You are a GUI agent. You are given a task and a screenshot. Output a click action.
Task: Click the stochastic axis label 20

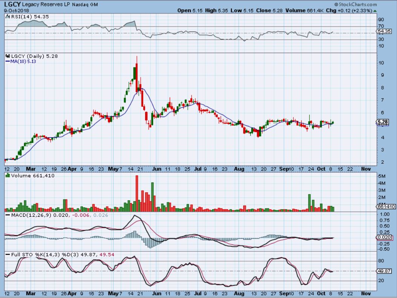[381, 281]
